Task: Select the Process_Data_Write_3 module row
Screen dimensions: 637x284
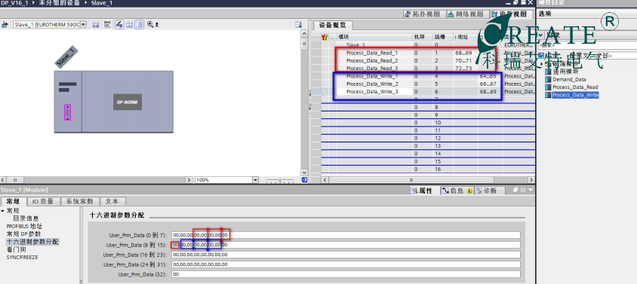Action: 427,92
